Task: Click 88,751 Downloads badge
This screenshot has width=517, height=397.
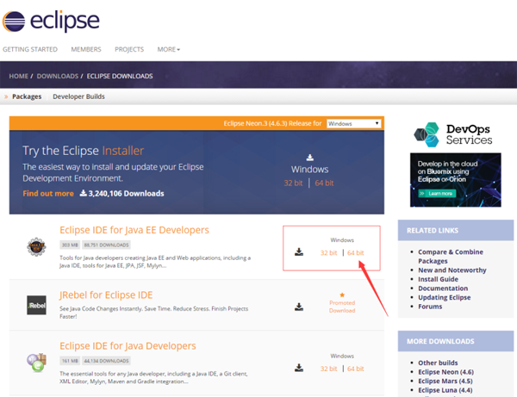Action: (x=106, y=245)
